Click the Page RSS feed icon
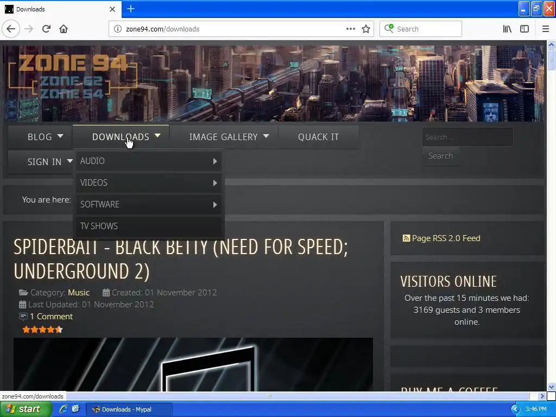Screen dimensions: 556x417 pos(406,238)
